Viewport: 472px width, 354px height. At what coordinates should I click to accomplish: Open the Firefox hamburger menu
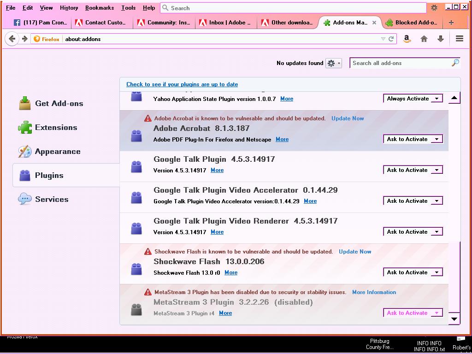(x=460, y=39)
